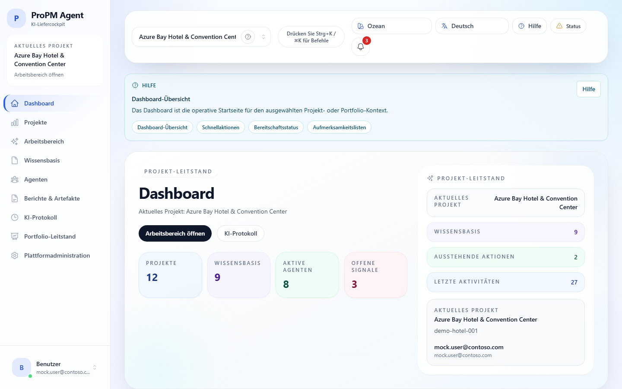Open Plattformadministration settings in sidebar

click(57, 255)
